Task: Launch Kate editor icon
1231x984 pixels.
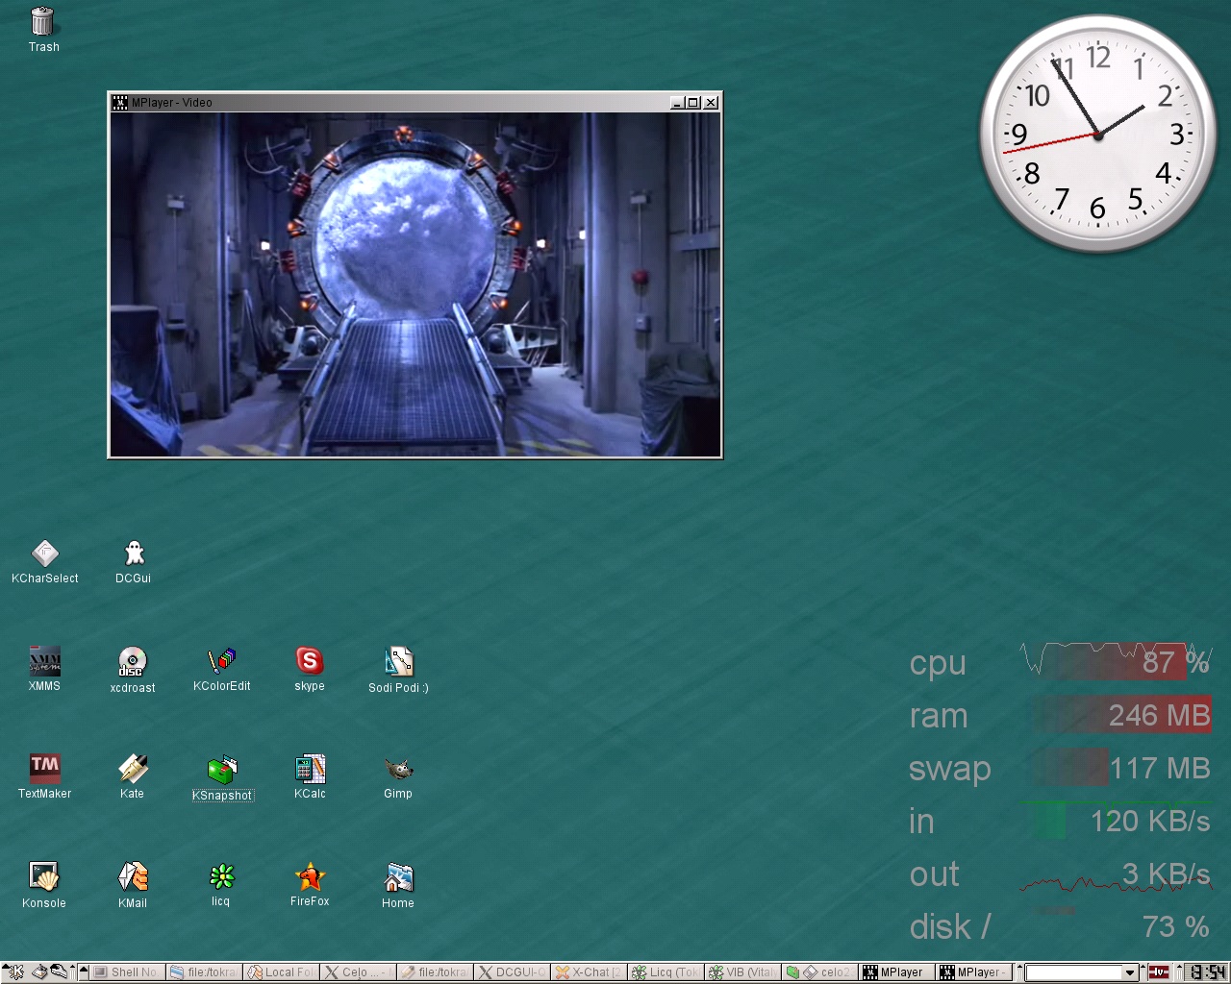Action: [x=132, y=776]
